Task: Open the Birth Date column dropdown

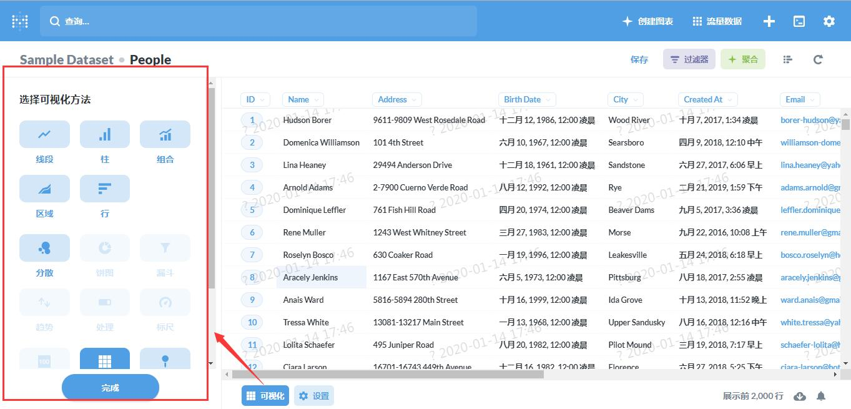Action: [x=527, y=99]
